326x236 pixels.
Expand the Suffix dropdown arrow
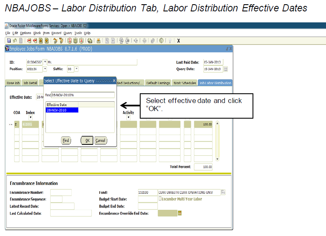point(76,69)
